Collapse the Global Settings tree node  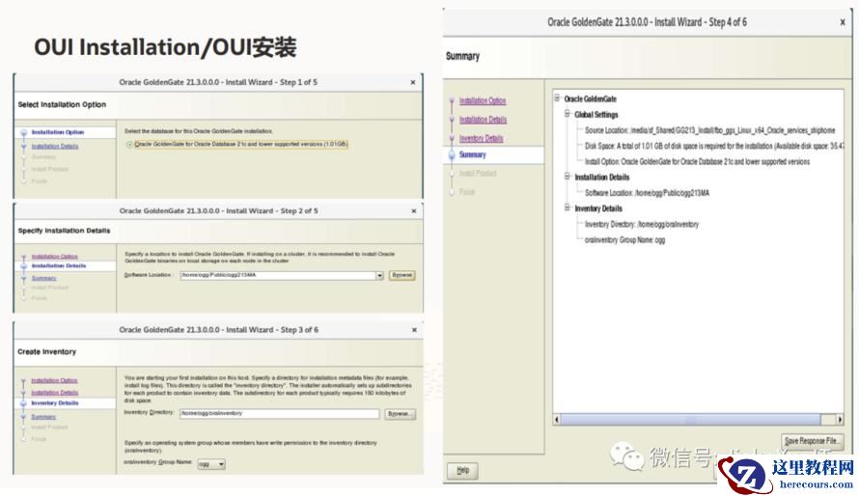click(568, 114)
